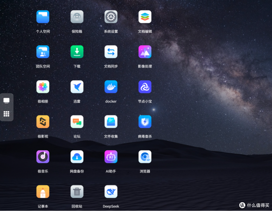This screenshot has width=272, height=211.
Task: Launch the 文件收集 app
Action: click(x=111, y=122)
